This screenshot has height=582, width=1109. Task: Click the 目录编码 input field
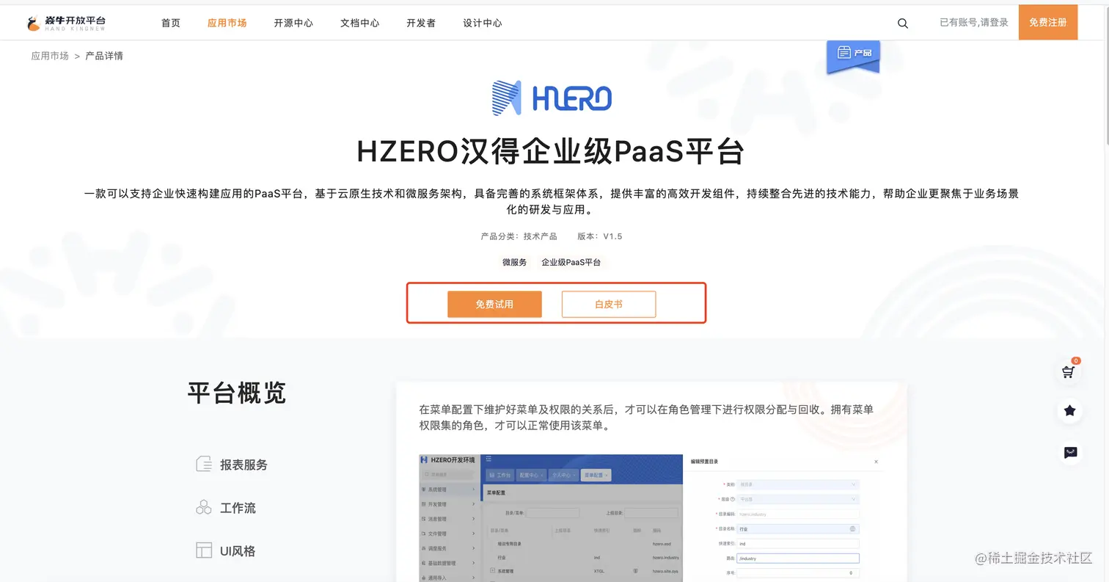click(798, 514)
